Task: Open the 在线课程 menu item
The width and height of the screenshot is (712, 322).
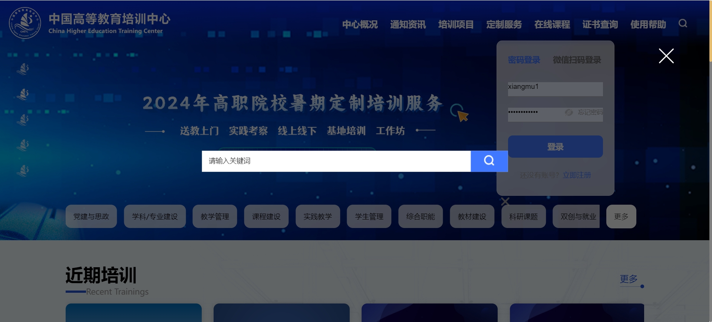Action: tap(552, 24)
